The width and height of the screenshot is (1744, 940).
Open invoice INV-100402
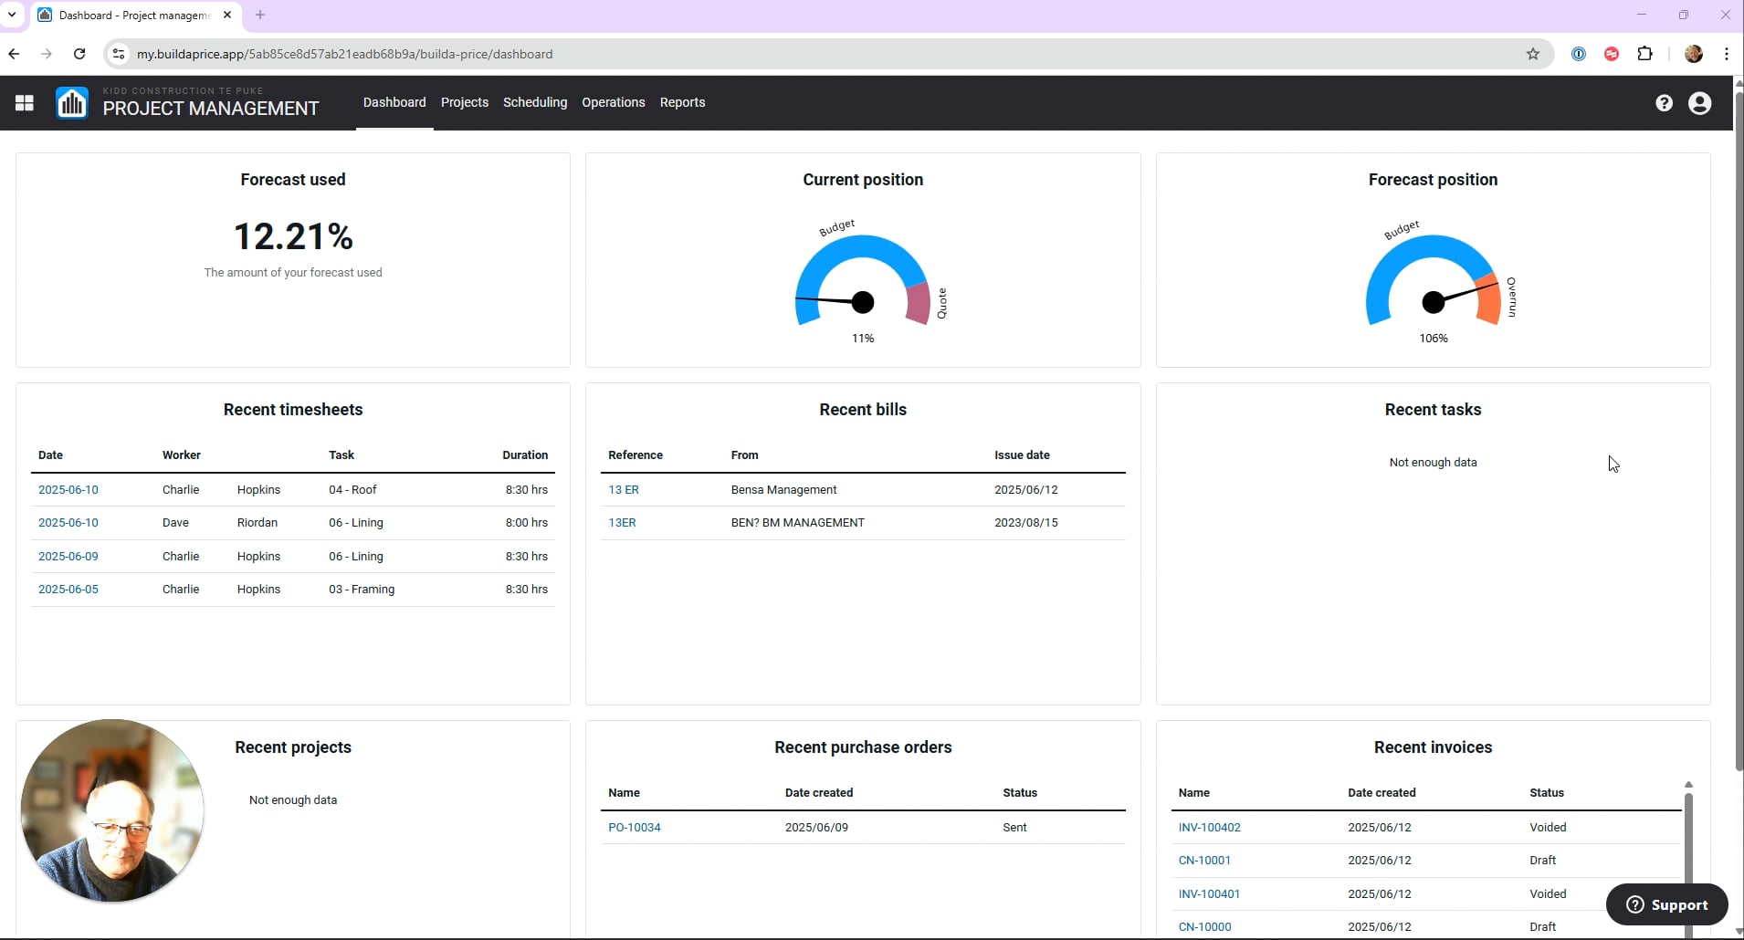click(1210, 827)
